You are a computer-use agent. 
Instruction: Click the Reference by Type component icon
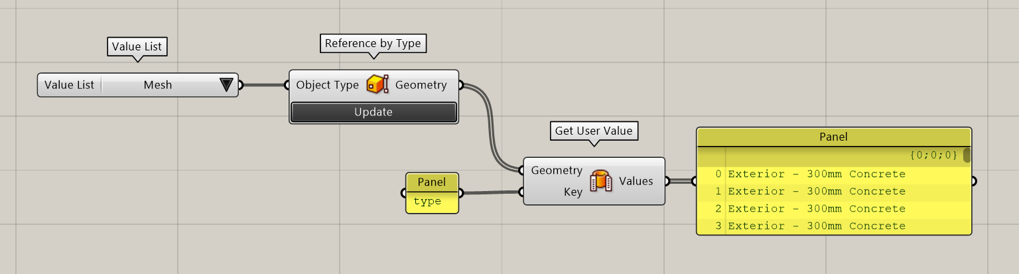(x=377, y=85)
